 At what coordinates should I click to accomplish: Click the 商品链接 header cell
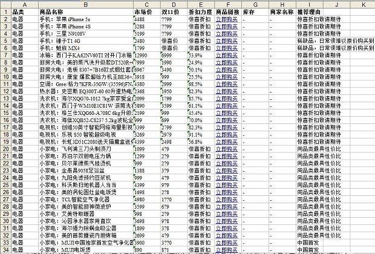tap(228, 12)
